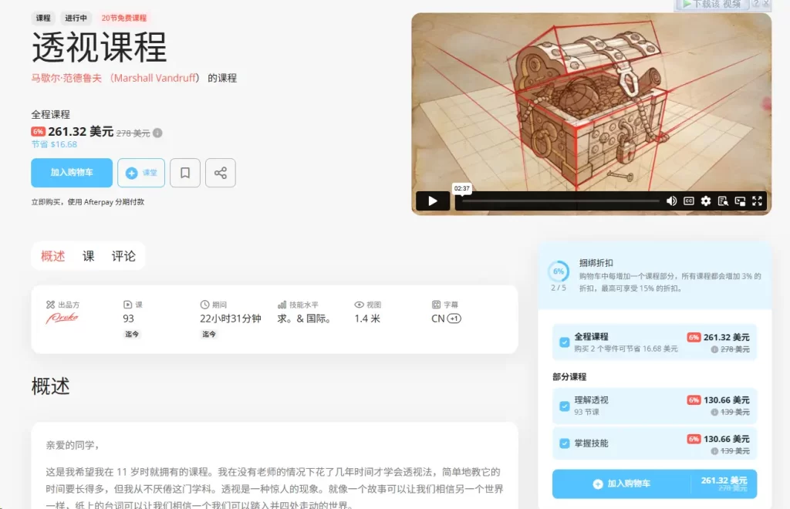Bookmark this course with the bookmark icon
The width and height of the screenshot is (790, 509).
coord(184,173)
